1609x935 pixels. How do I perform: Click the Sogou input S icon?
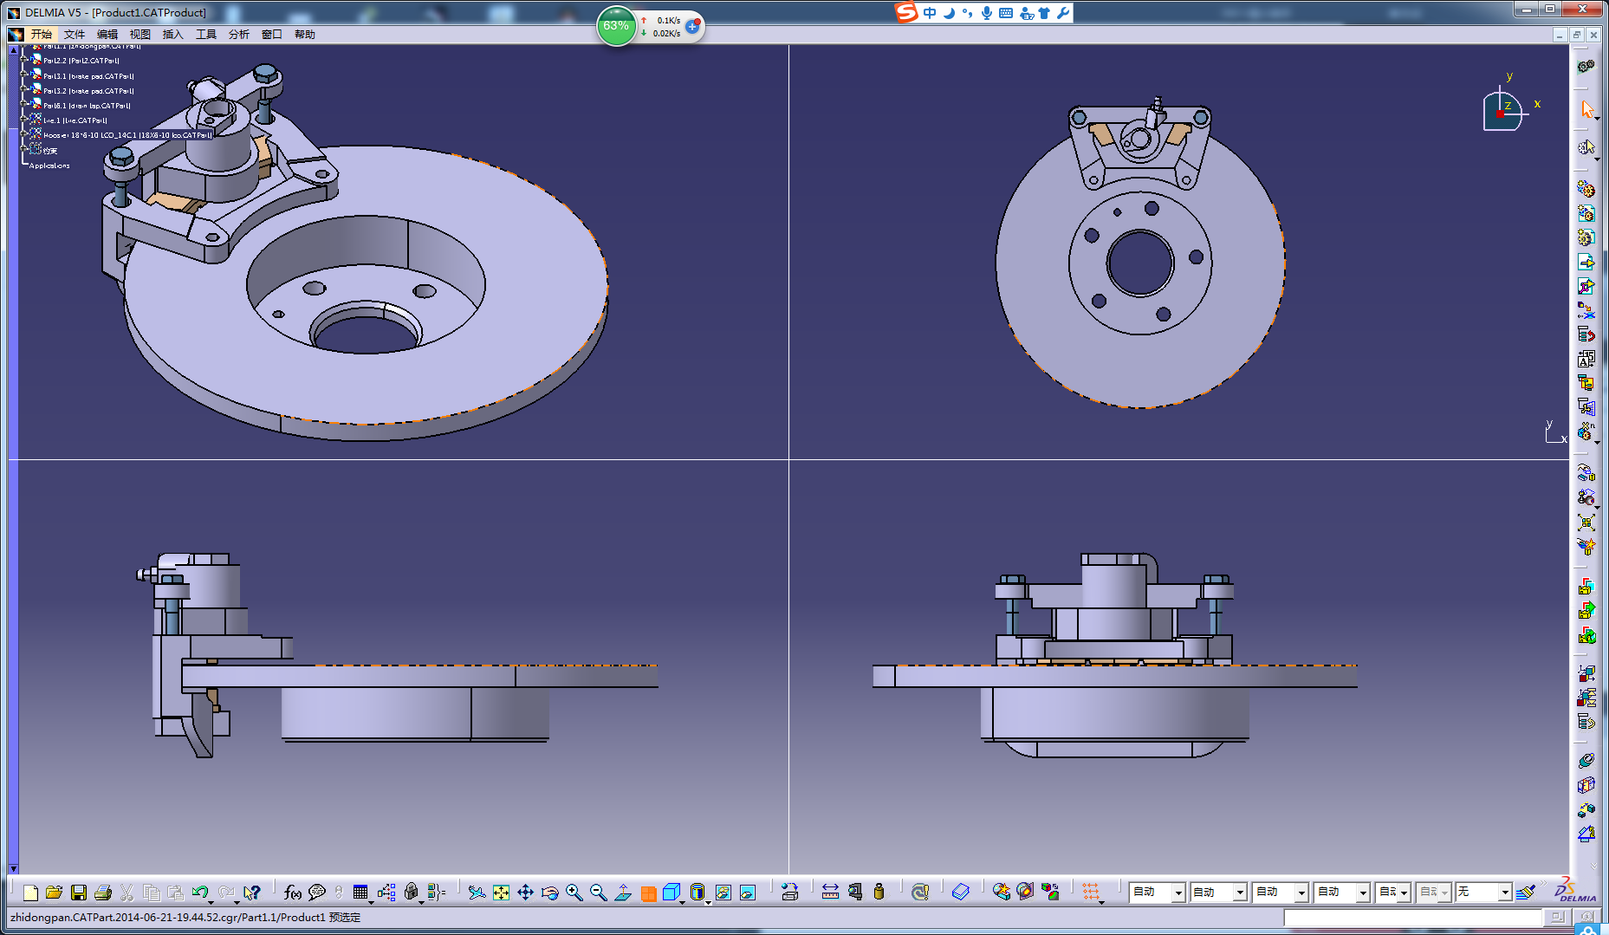[906, 13]
